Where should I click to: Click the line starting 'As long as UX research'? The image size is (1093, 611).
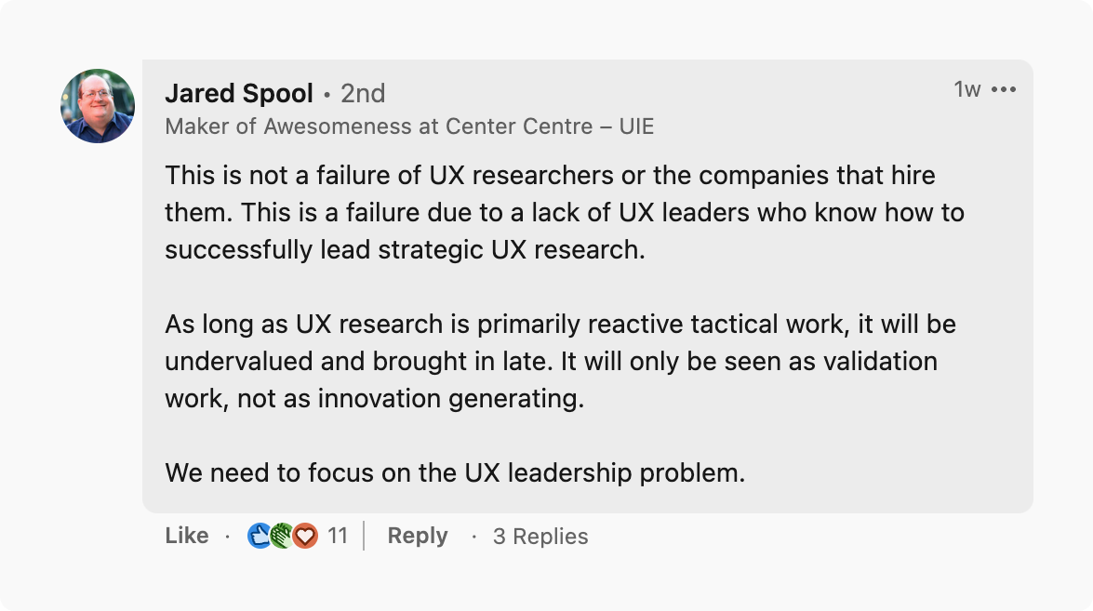coord(560,325)
